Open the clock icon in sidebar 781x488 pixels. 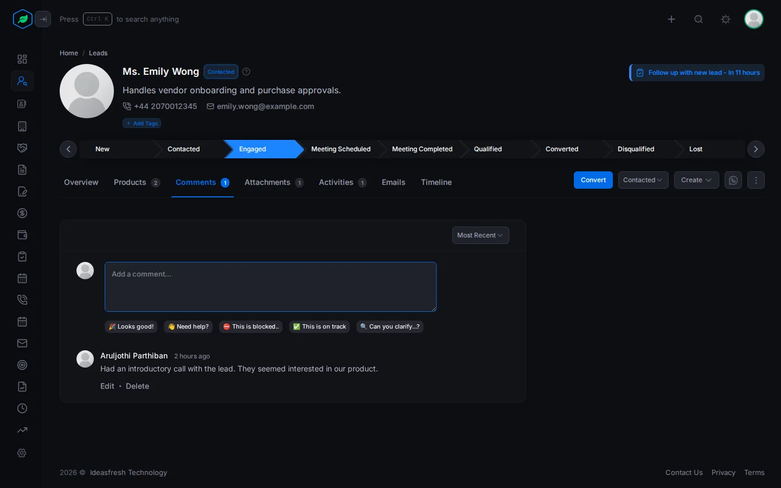pos(22,408)
